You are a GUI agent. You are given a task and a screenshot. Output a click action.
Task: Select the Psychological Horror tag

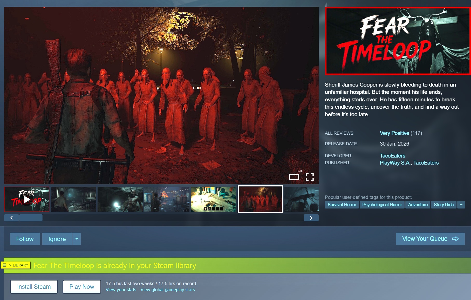click(382, 205)
